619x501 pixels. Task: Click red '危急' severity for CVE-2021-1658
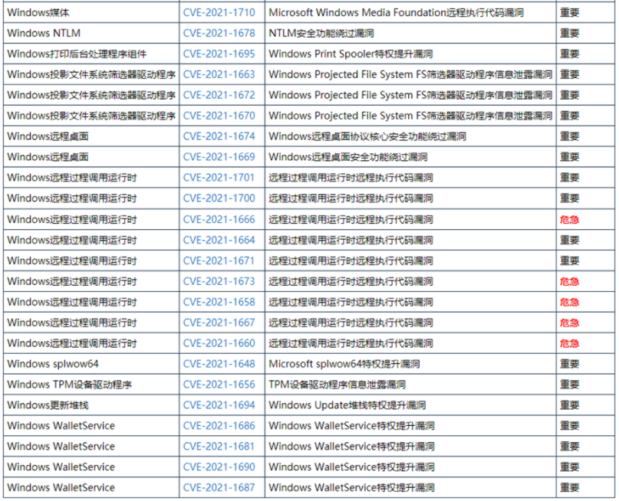569,302
